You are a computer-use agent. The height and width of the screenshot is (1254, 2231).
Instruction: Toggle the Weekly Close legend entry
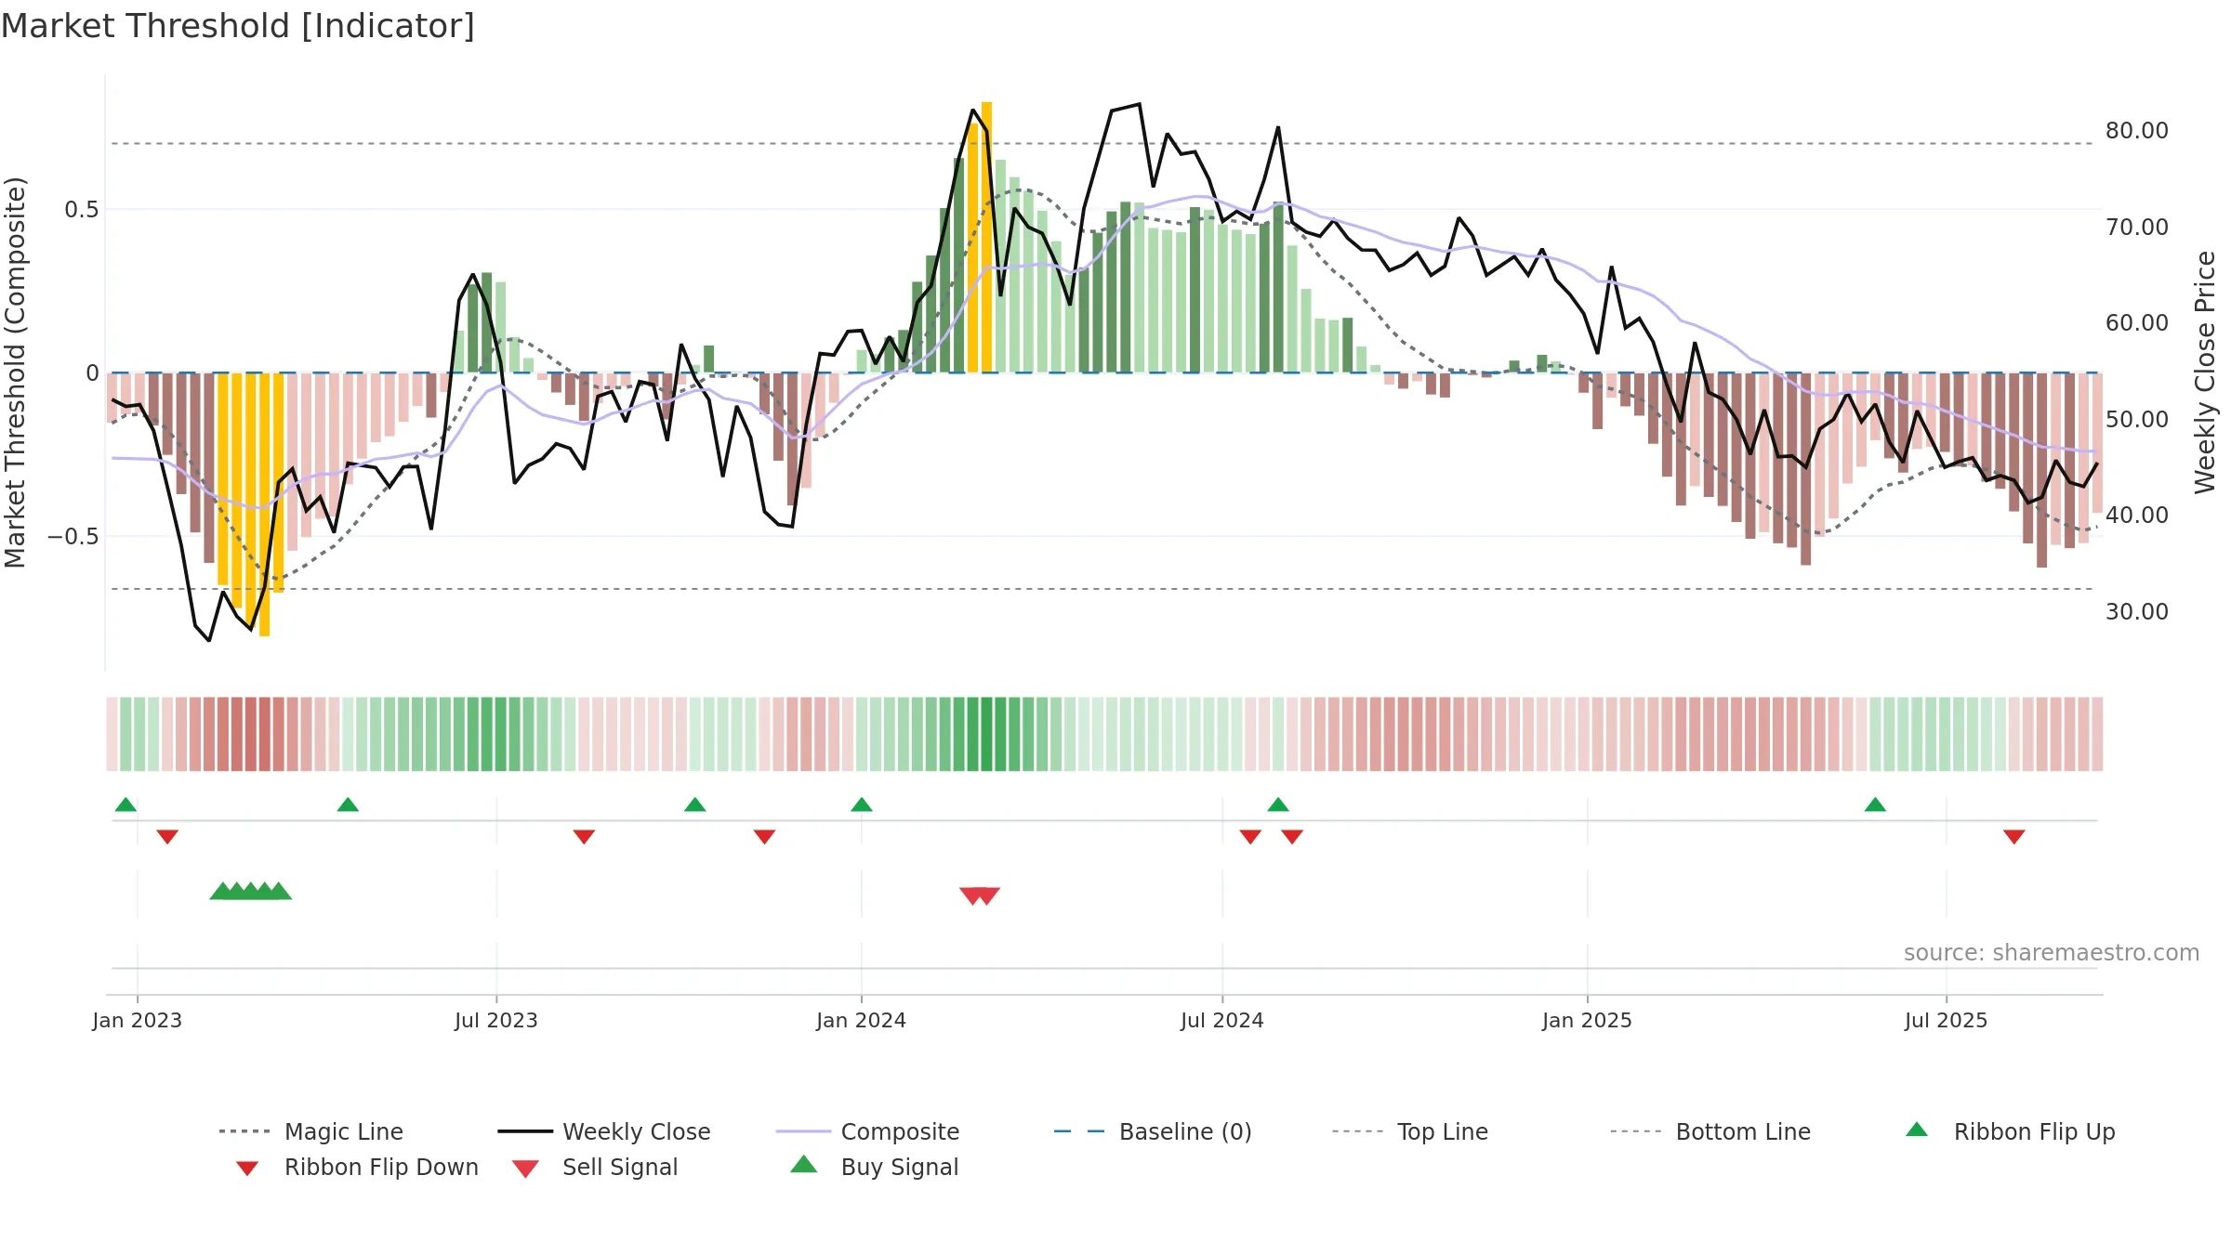[x=604, y=1131]
